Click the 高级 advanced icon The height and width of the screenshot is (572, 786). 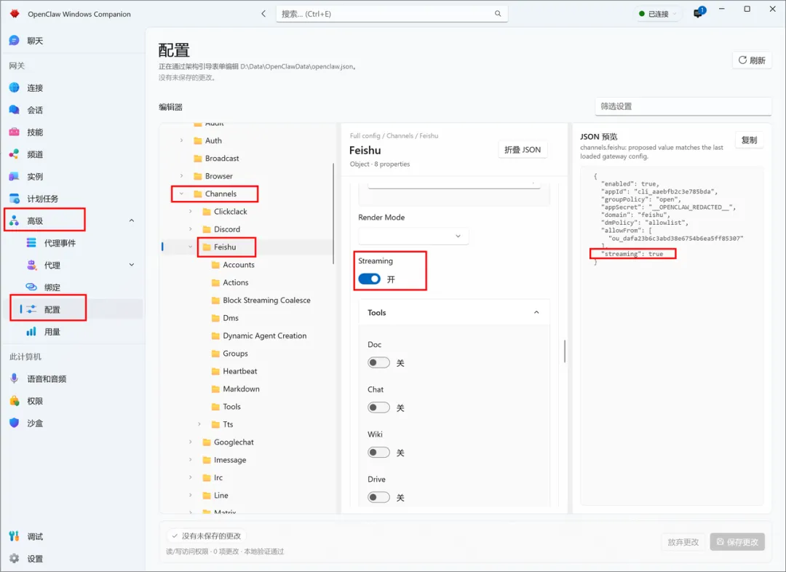(14, 221)
